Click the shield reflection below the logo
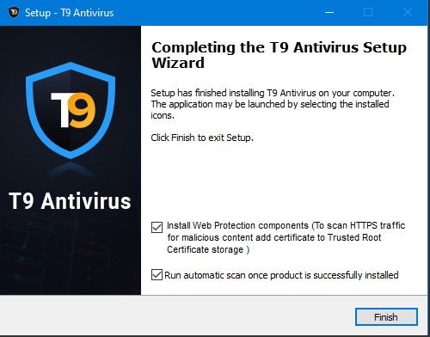Image resolution: width=430 pixels, height=337 pixels. (71, 170)
